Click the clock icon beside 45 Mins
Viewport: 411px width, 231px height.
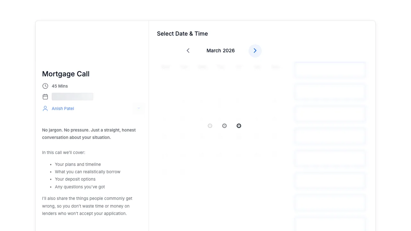(45, 86)
